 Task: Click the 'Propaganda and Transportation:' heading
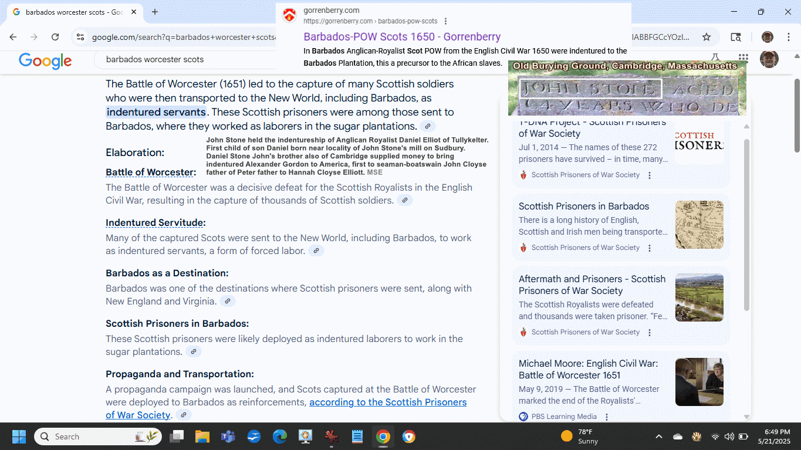[180, 374]
